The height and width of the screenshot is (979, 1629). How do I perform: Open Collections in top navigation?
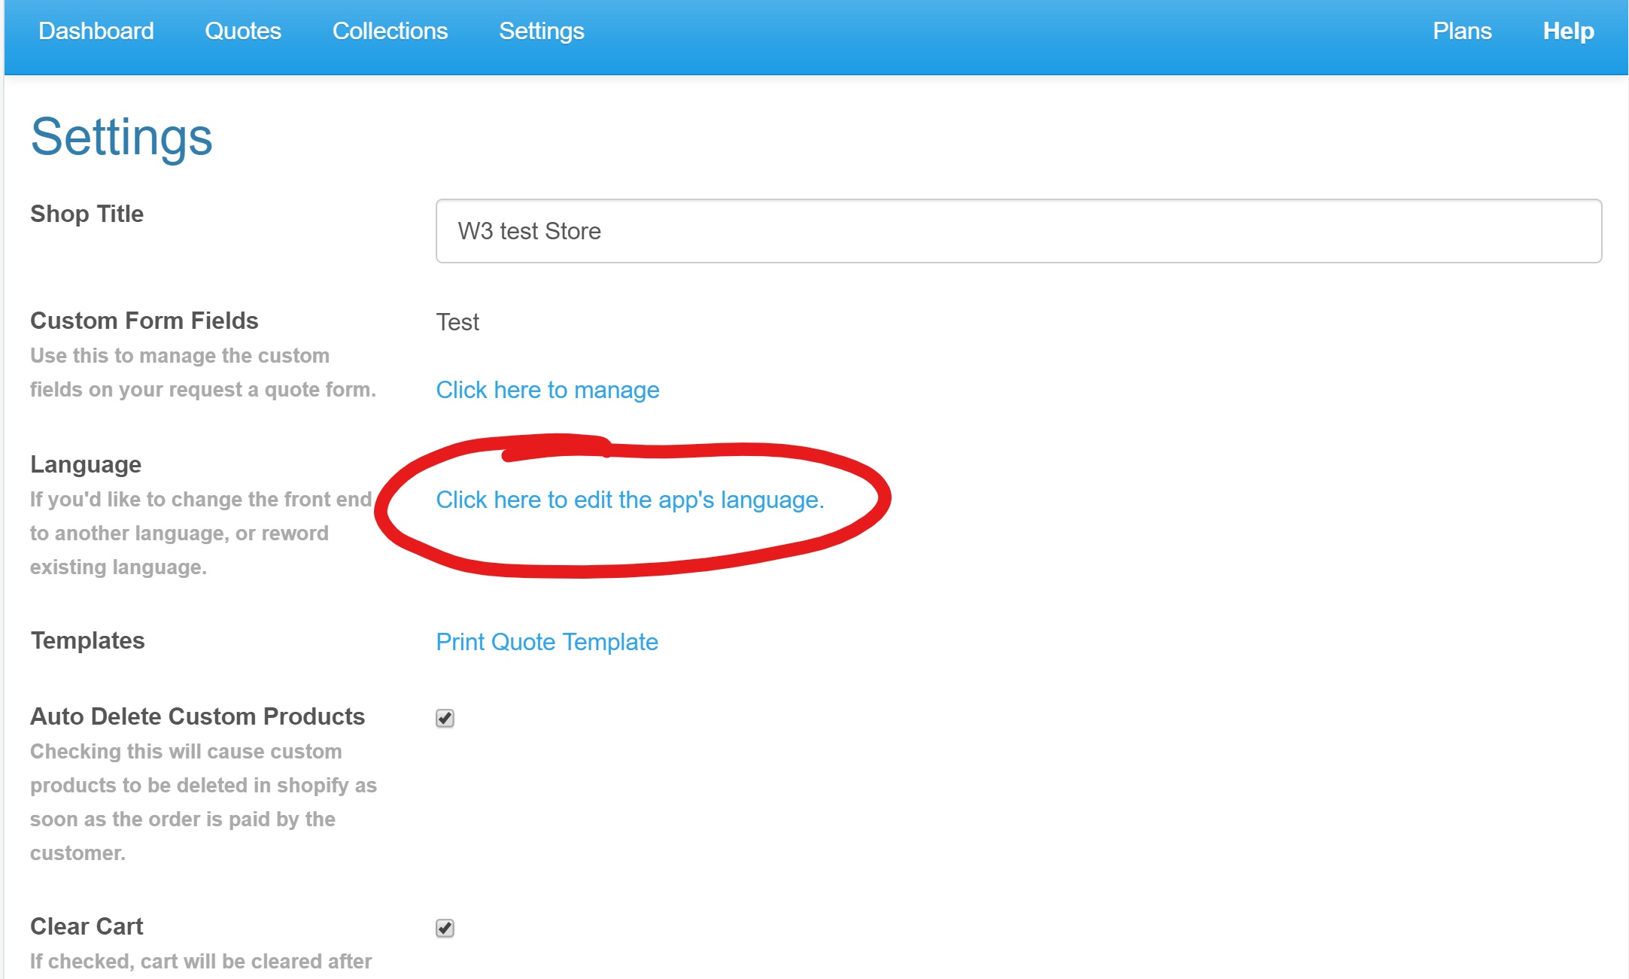(x=390, y=31)
